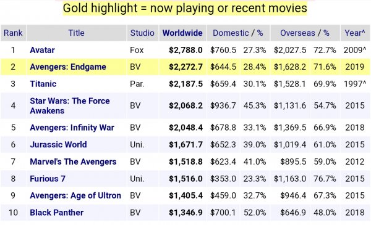Sort table by Rank column header

[13, 33]
